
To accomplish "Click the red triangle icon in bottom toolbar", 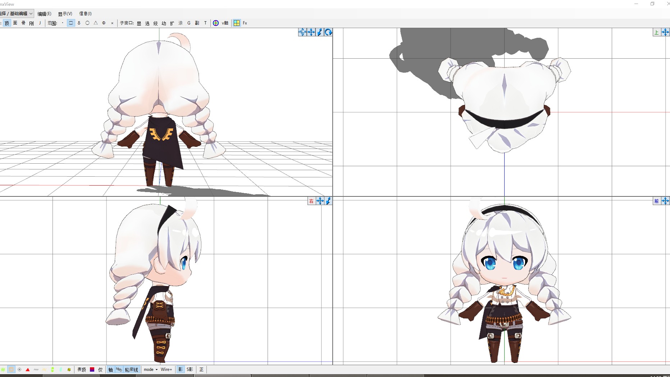I will pos(28,369).
